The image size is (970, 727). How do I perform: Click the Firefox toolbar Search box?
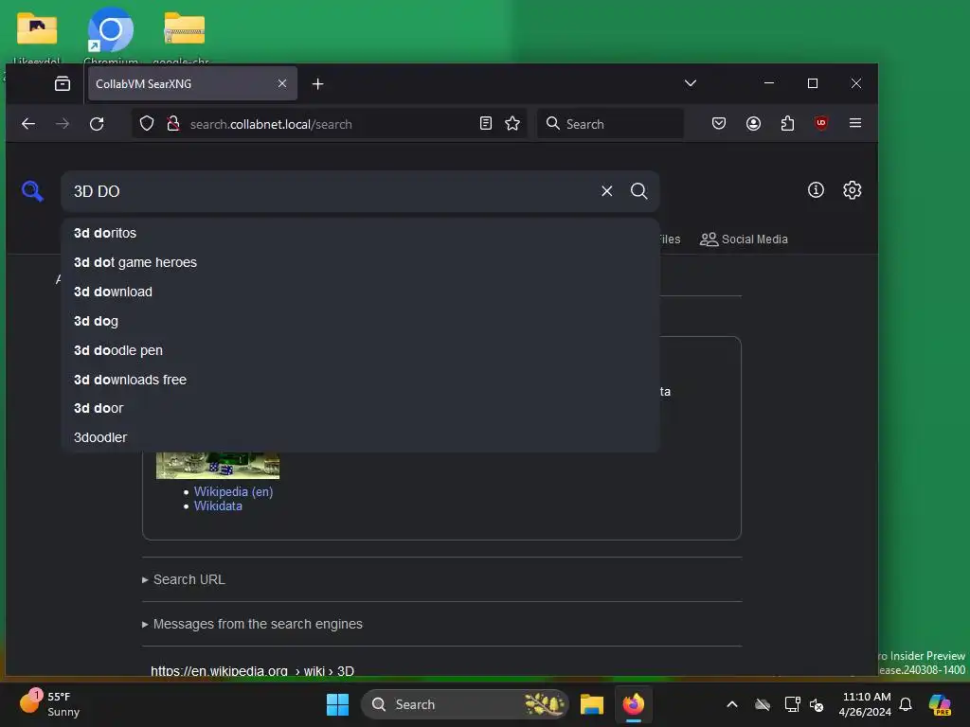point(611,124)
